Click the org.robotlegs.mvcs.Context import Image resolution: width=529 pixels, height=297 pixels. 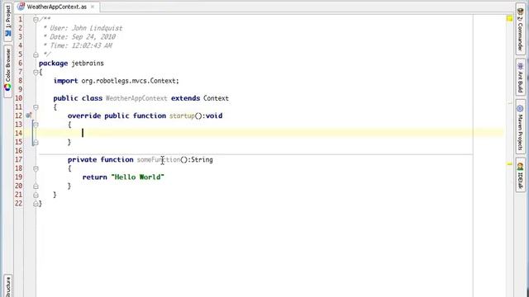click(x=130, y=81)
